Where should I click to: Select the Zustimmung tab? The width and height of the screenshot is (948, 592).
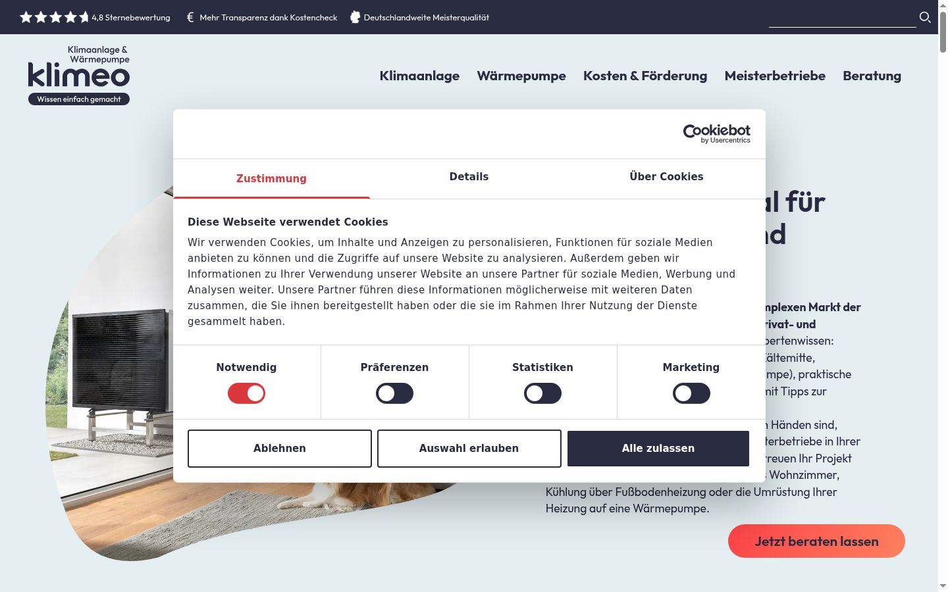271,178
